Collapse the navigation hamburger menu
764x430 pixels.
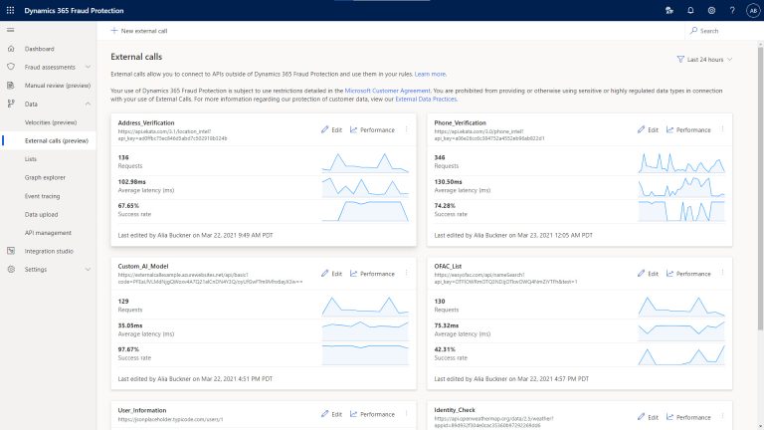point(10,30)
